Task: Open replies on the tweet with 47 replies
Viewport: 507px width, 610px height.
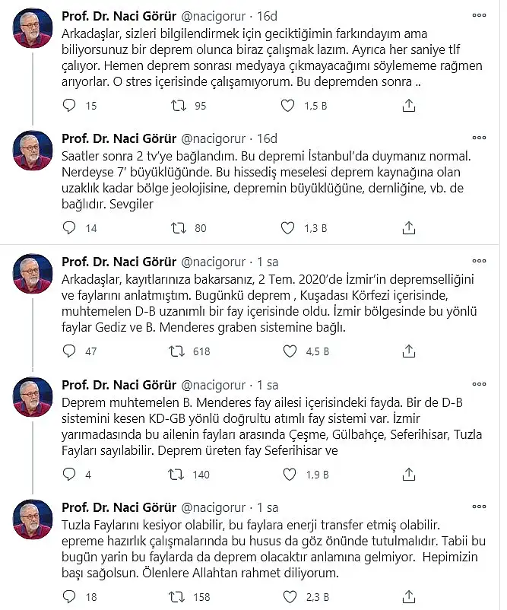Action: tap(68, 351)
